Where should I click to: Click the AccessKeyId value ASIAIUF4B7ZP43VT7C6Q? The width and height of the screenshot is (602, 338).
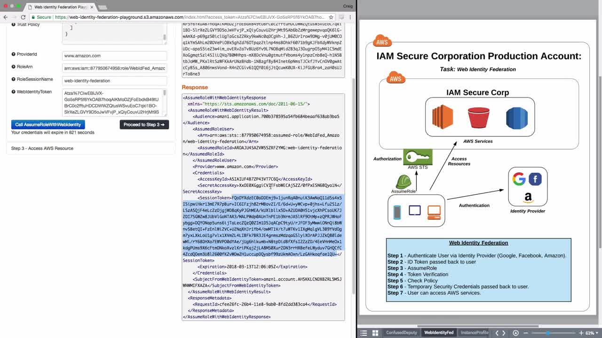254,179
